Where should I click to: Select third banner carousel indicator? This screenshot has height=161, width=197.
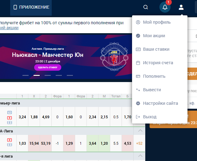pyautogui.click(x=48, y=76)
